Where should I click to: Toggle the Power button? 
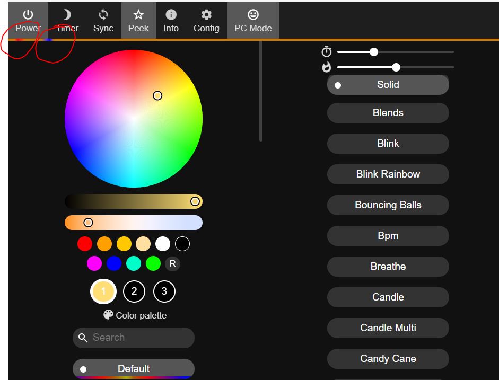28,21
